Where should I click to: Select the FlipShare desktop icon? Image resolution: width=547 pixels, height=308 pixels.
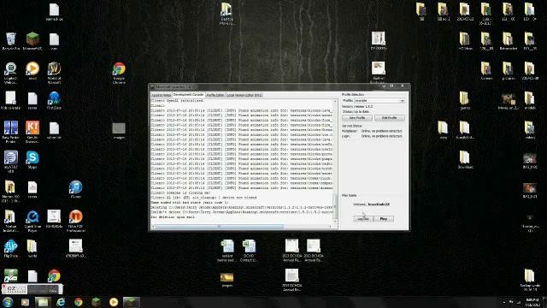click(11, 249)
